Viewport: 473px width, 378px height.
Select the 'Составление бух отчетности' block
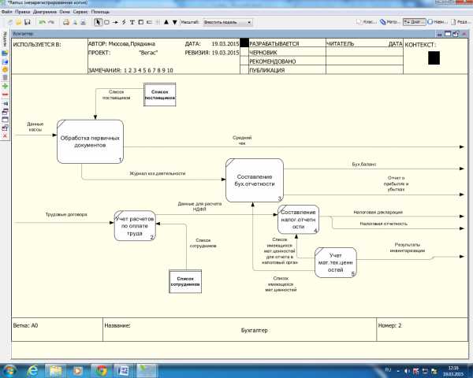point(253,180)
